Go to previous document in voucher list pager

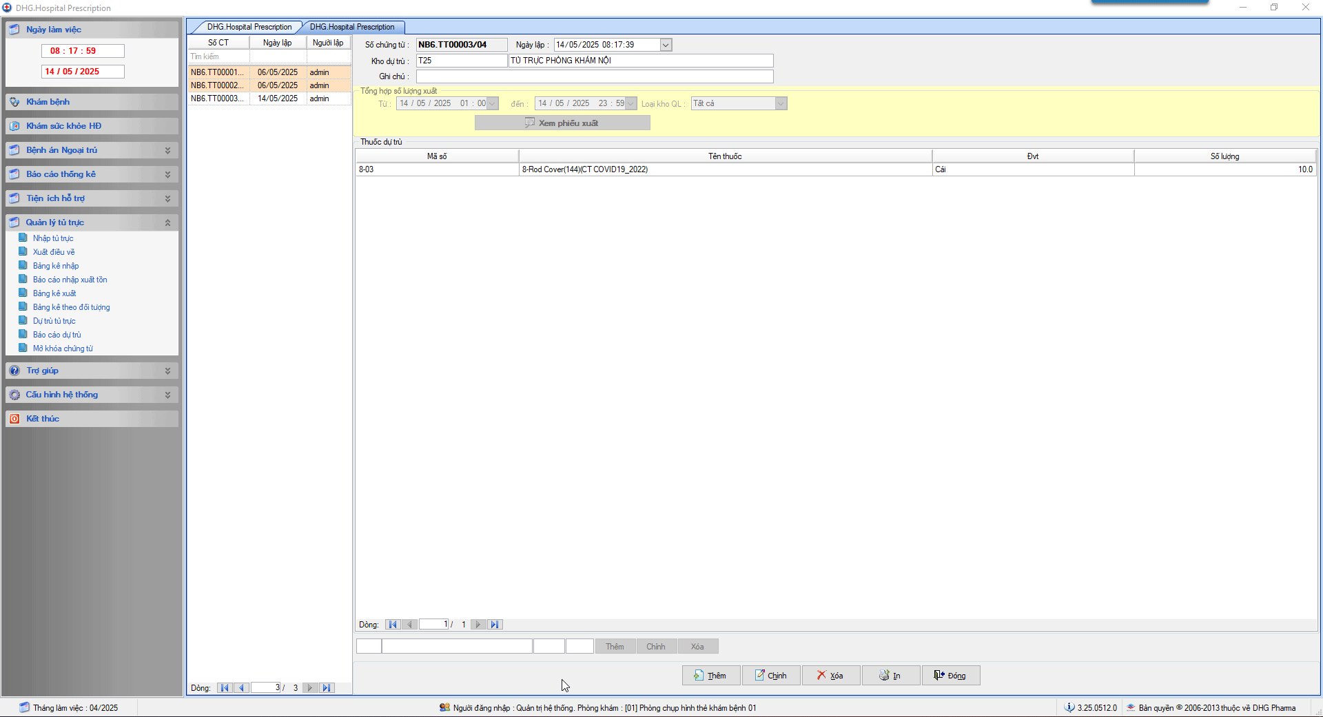coord(242,688)
